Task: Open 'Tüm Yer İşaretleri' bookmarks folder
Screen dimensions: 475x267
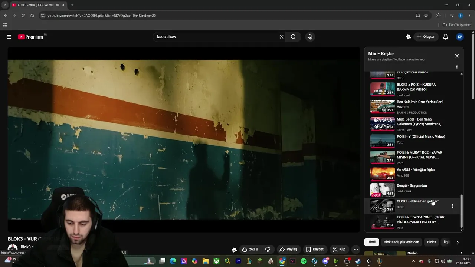Action: pyautogui.click(x=457, y=25)
